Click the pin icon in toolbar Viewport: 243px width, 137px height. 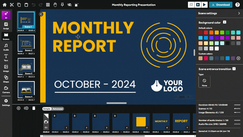coord(62,5)
